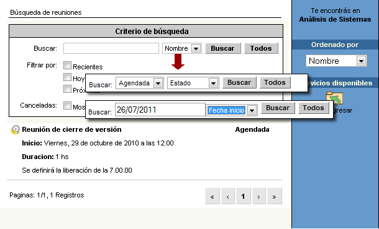Viewport: 379px width, 229px height.
Task: Click the Duracion: 1 hs line
Action: tap(45, 157)
